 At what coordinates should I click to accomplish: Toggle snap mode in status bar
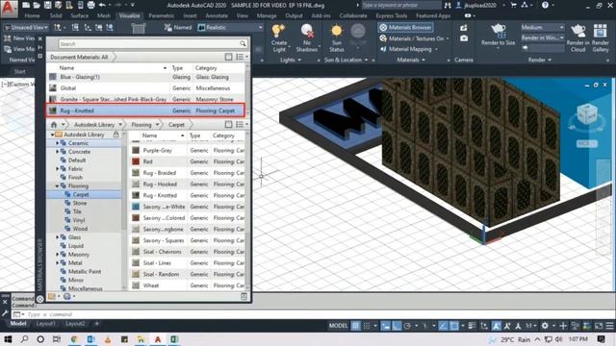click(x=367, y=326)
